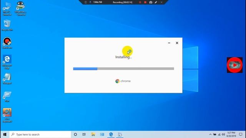The width and height of the screenshot is (246, 138).
Task: Open the Run desktop shortcut
Action: [7, 97]
